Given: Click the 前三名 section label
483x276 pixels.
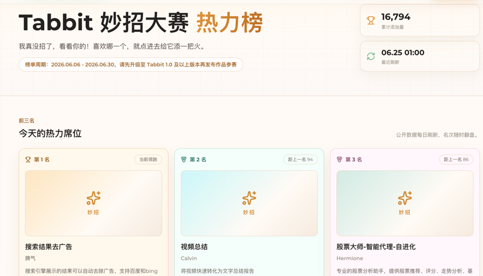Looking at the screenshot, I should 26,120.
